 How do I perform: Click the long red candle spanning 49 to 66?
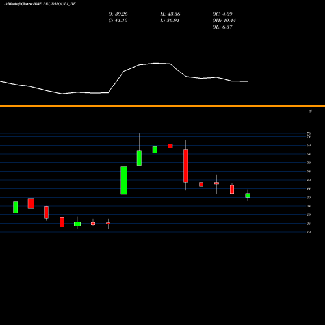pyautogui.click(x=186, y=166)
